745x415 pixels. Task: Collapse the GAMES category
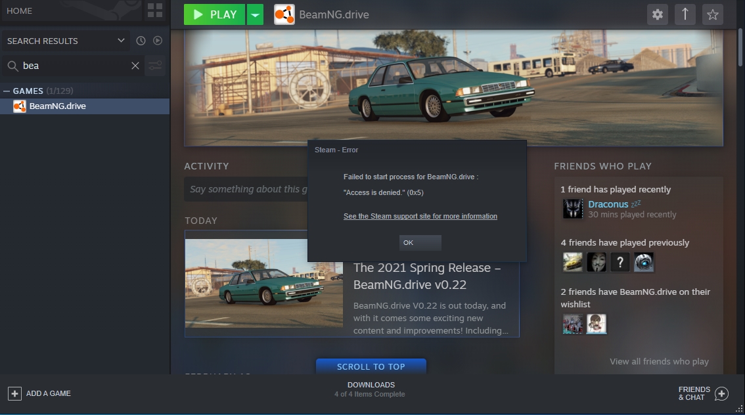click(x=7, y=91)
